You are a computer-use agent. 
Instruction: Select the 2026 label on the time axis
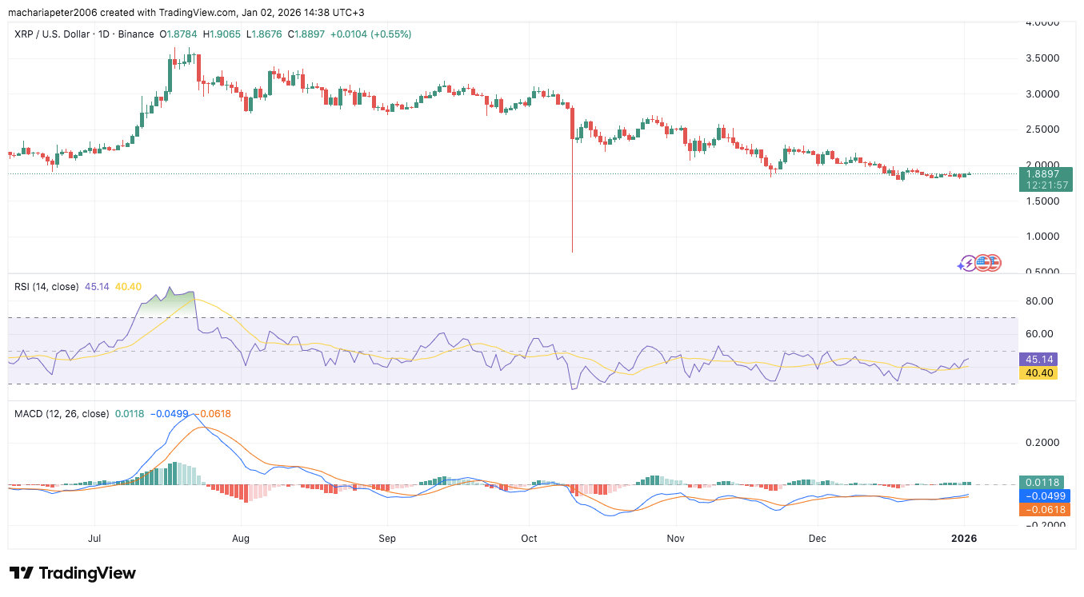point(964,539)
